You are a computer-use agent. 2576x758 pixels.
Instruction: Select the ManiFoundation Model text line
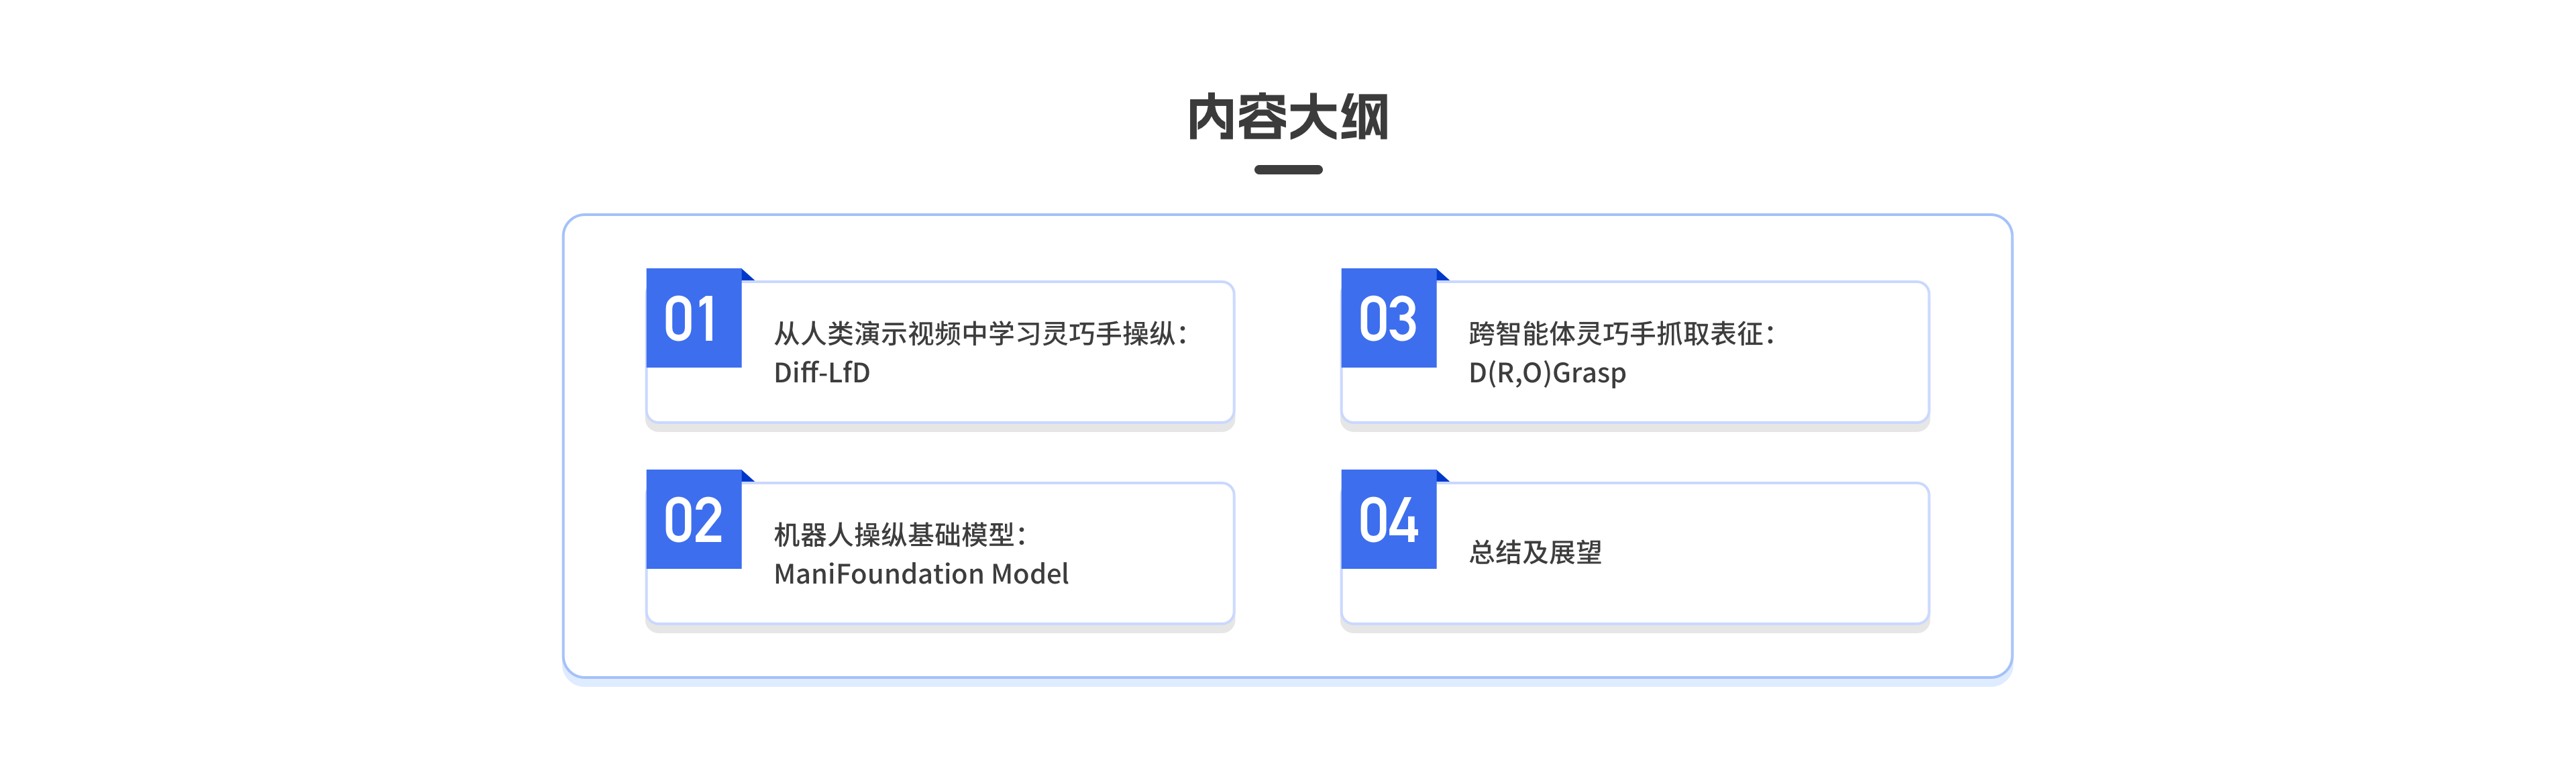point(921,573)
